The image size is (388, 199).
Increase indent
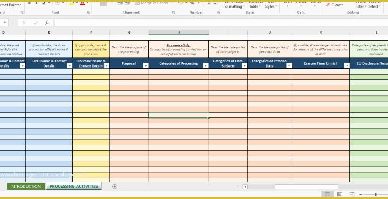pos(127,3)
